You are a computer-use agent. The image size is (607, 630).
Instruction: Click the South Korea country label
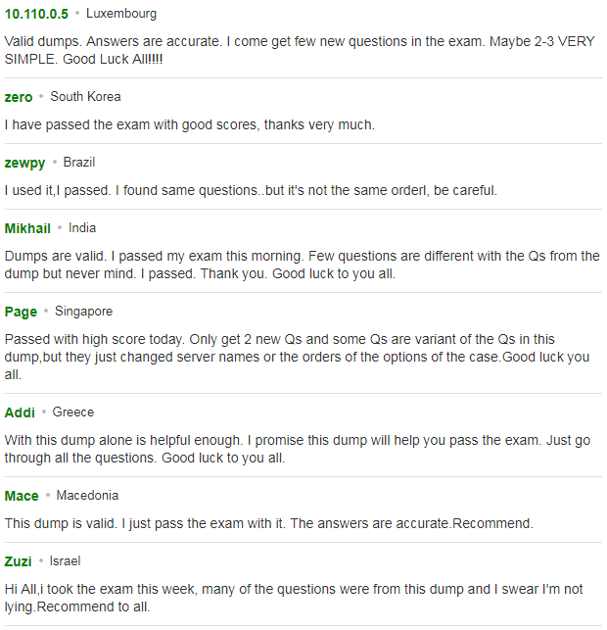coord(85,97)
